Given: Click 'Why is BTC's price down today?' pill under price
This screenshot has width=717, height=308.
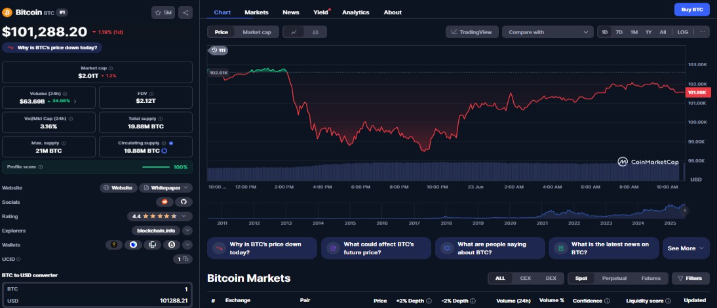Looking at the screenshot, I should coord(52,48).
